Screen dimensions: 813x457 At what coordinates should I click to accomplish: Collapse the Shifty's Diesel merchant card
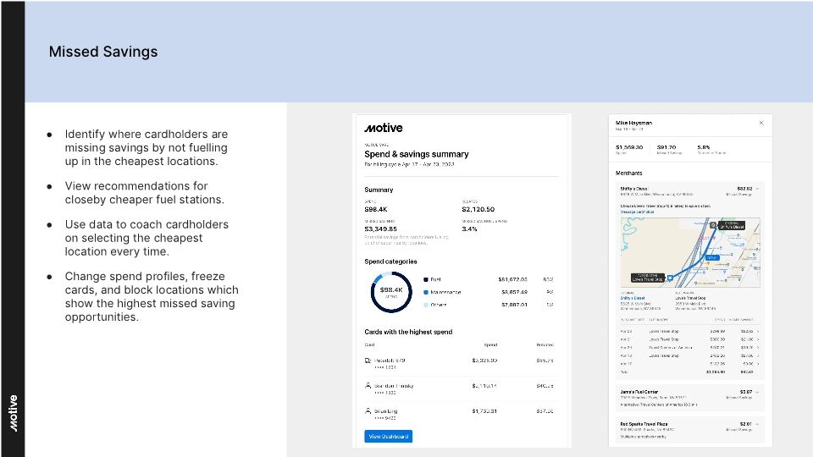757,189
